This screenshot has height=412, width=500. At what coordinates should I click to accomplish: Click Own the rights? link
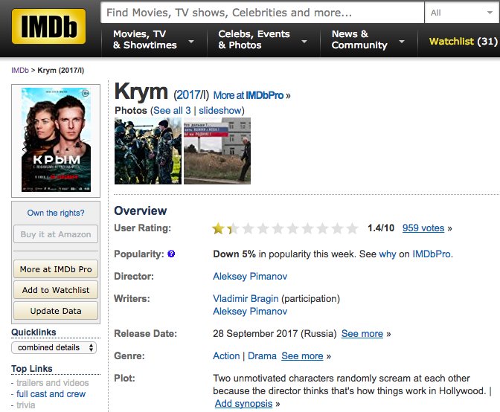click(x=56, y=213)
